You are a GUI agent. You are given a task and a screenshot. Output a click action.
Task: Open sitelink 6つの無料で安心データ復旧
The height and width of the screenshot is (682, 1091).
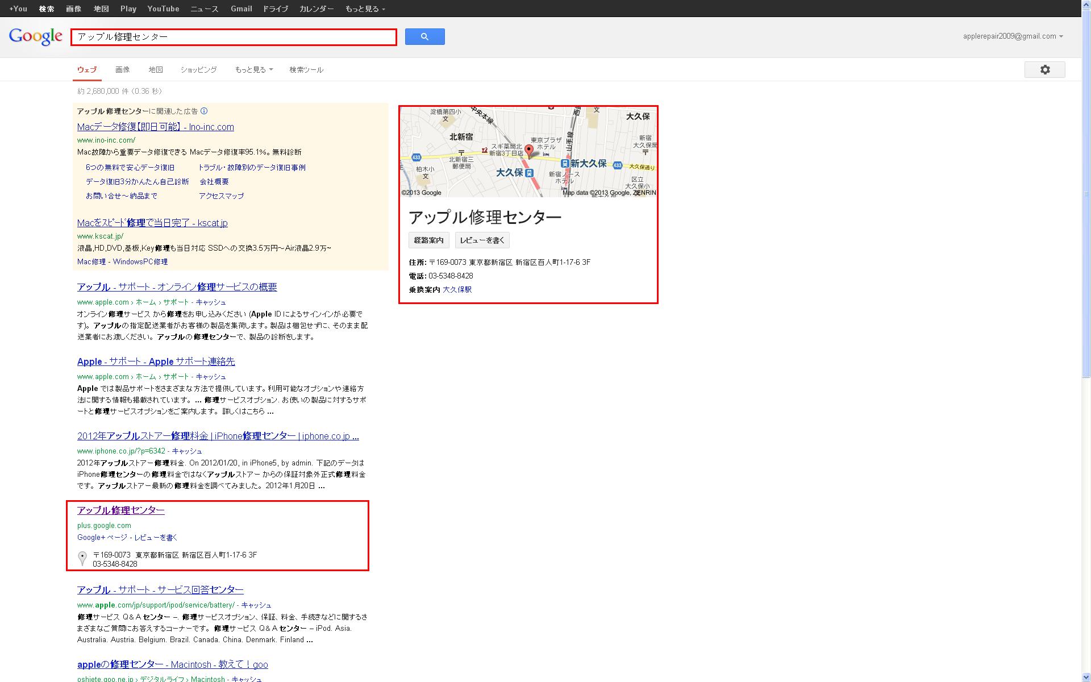tap(130, 167)
